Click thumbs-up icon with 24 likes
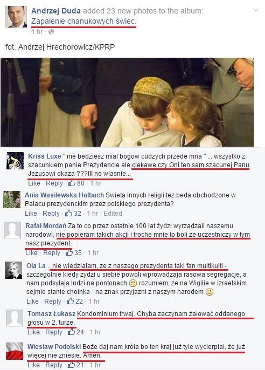Screen dimensions: 265x370 tap(71, 332)
